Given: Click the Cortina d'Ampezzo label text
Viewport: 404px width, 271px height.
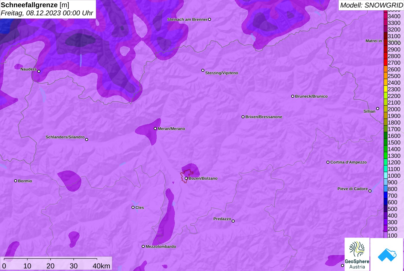Looking at the screenshot, I should click(x=349, y=162).
